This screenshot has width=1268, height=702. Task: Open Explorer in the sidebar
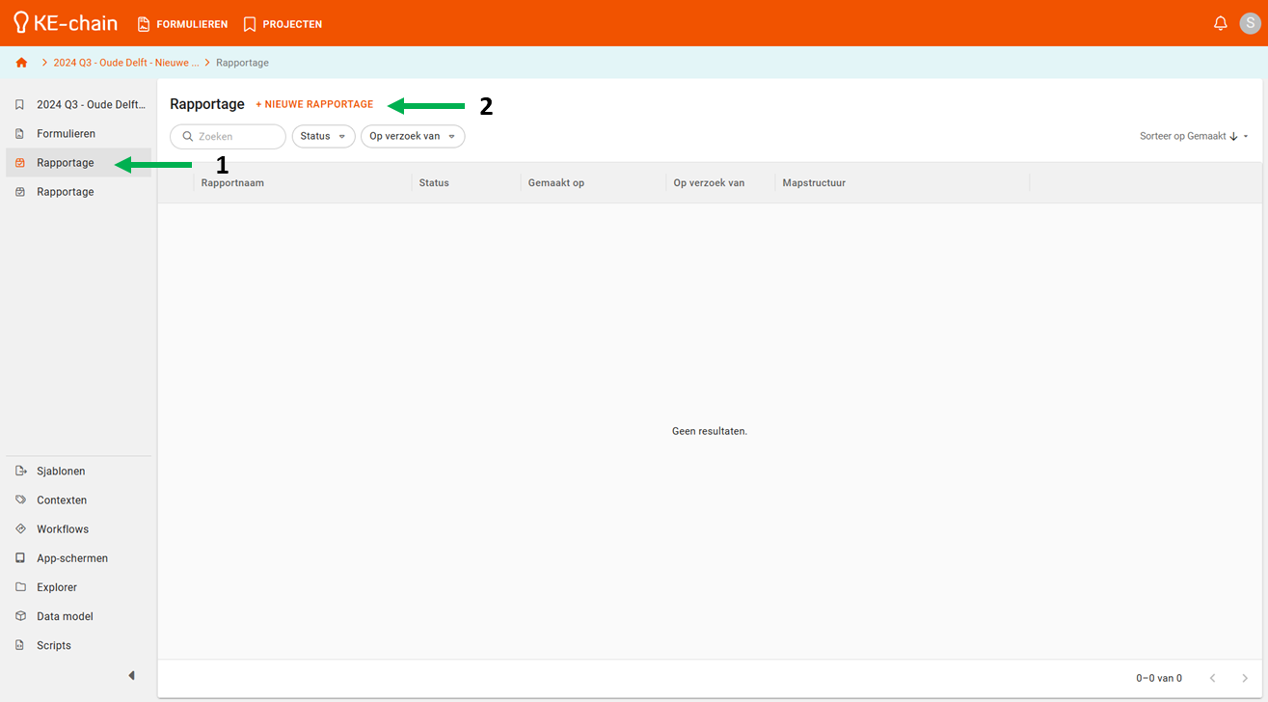[x=57, y=587]
